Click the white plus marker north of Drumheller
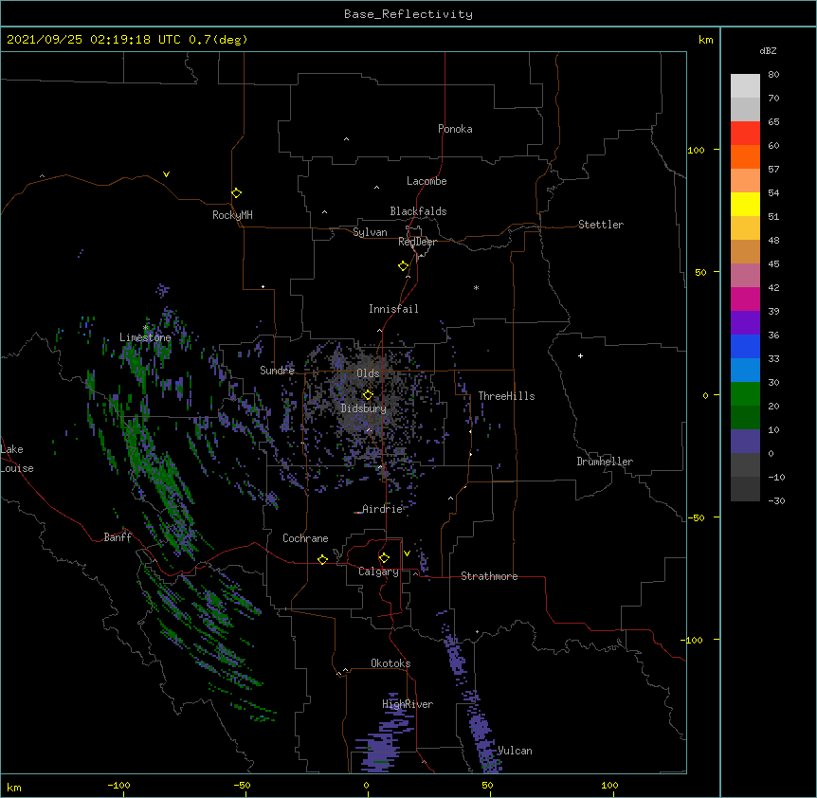The width and height of the screenshot is (817, 798). (580, 355)
